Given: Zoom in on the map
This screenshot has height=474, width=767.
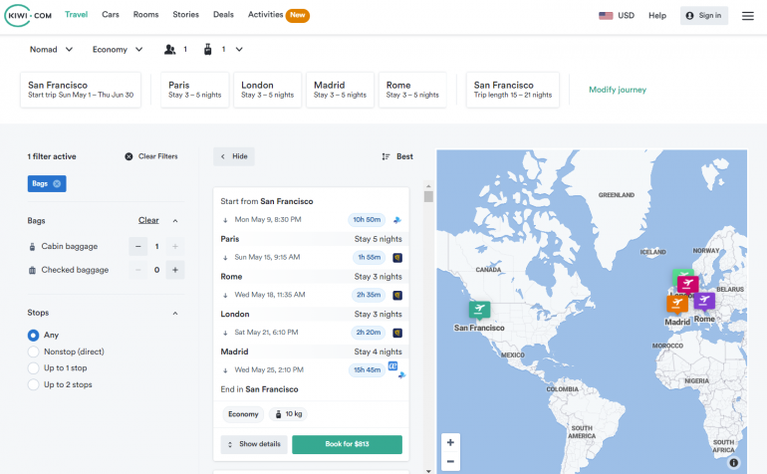Looking at the screenshot, I should (450, 442).
